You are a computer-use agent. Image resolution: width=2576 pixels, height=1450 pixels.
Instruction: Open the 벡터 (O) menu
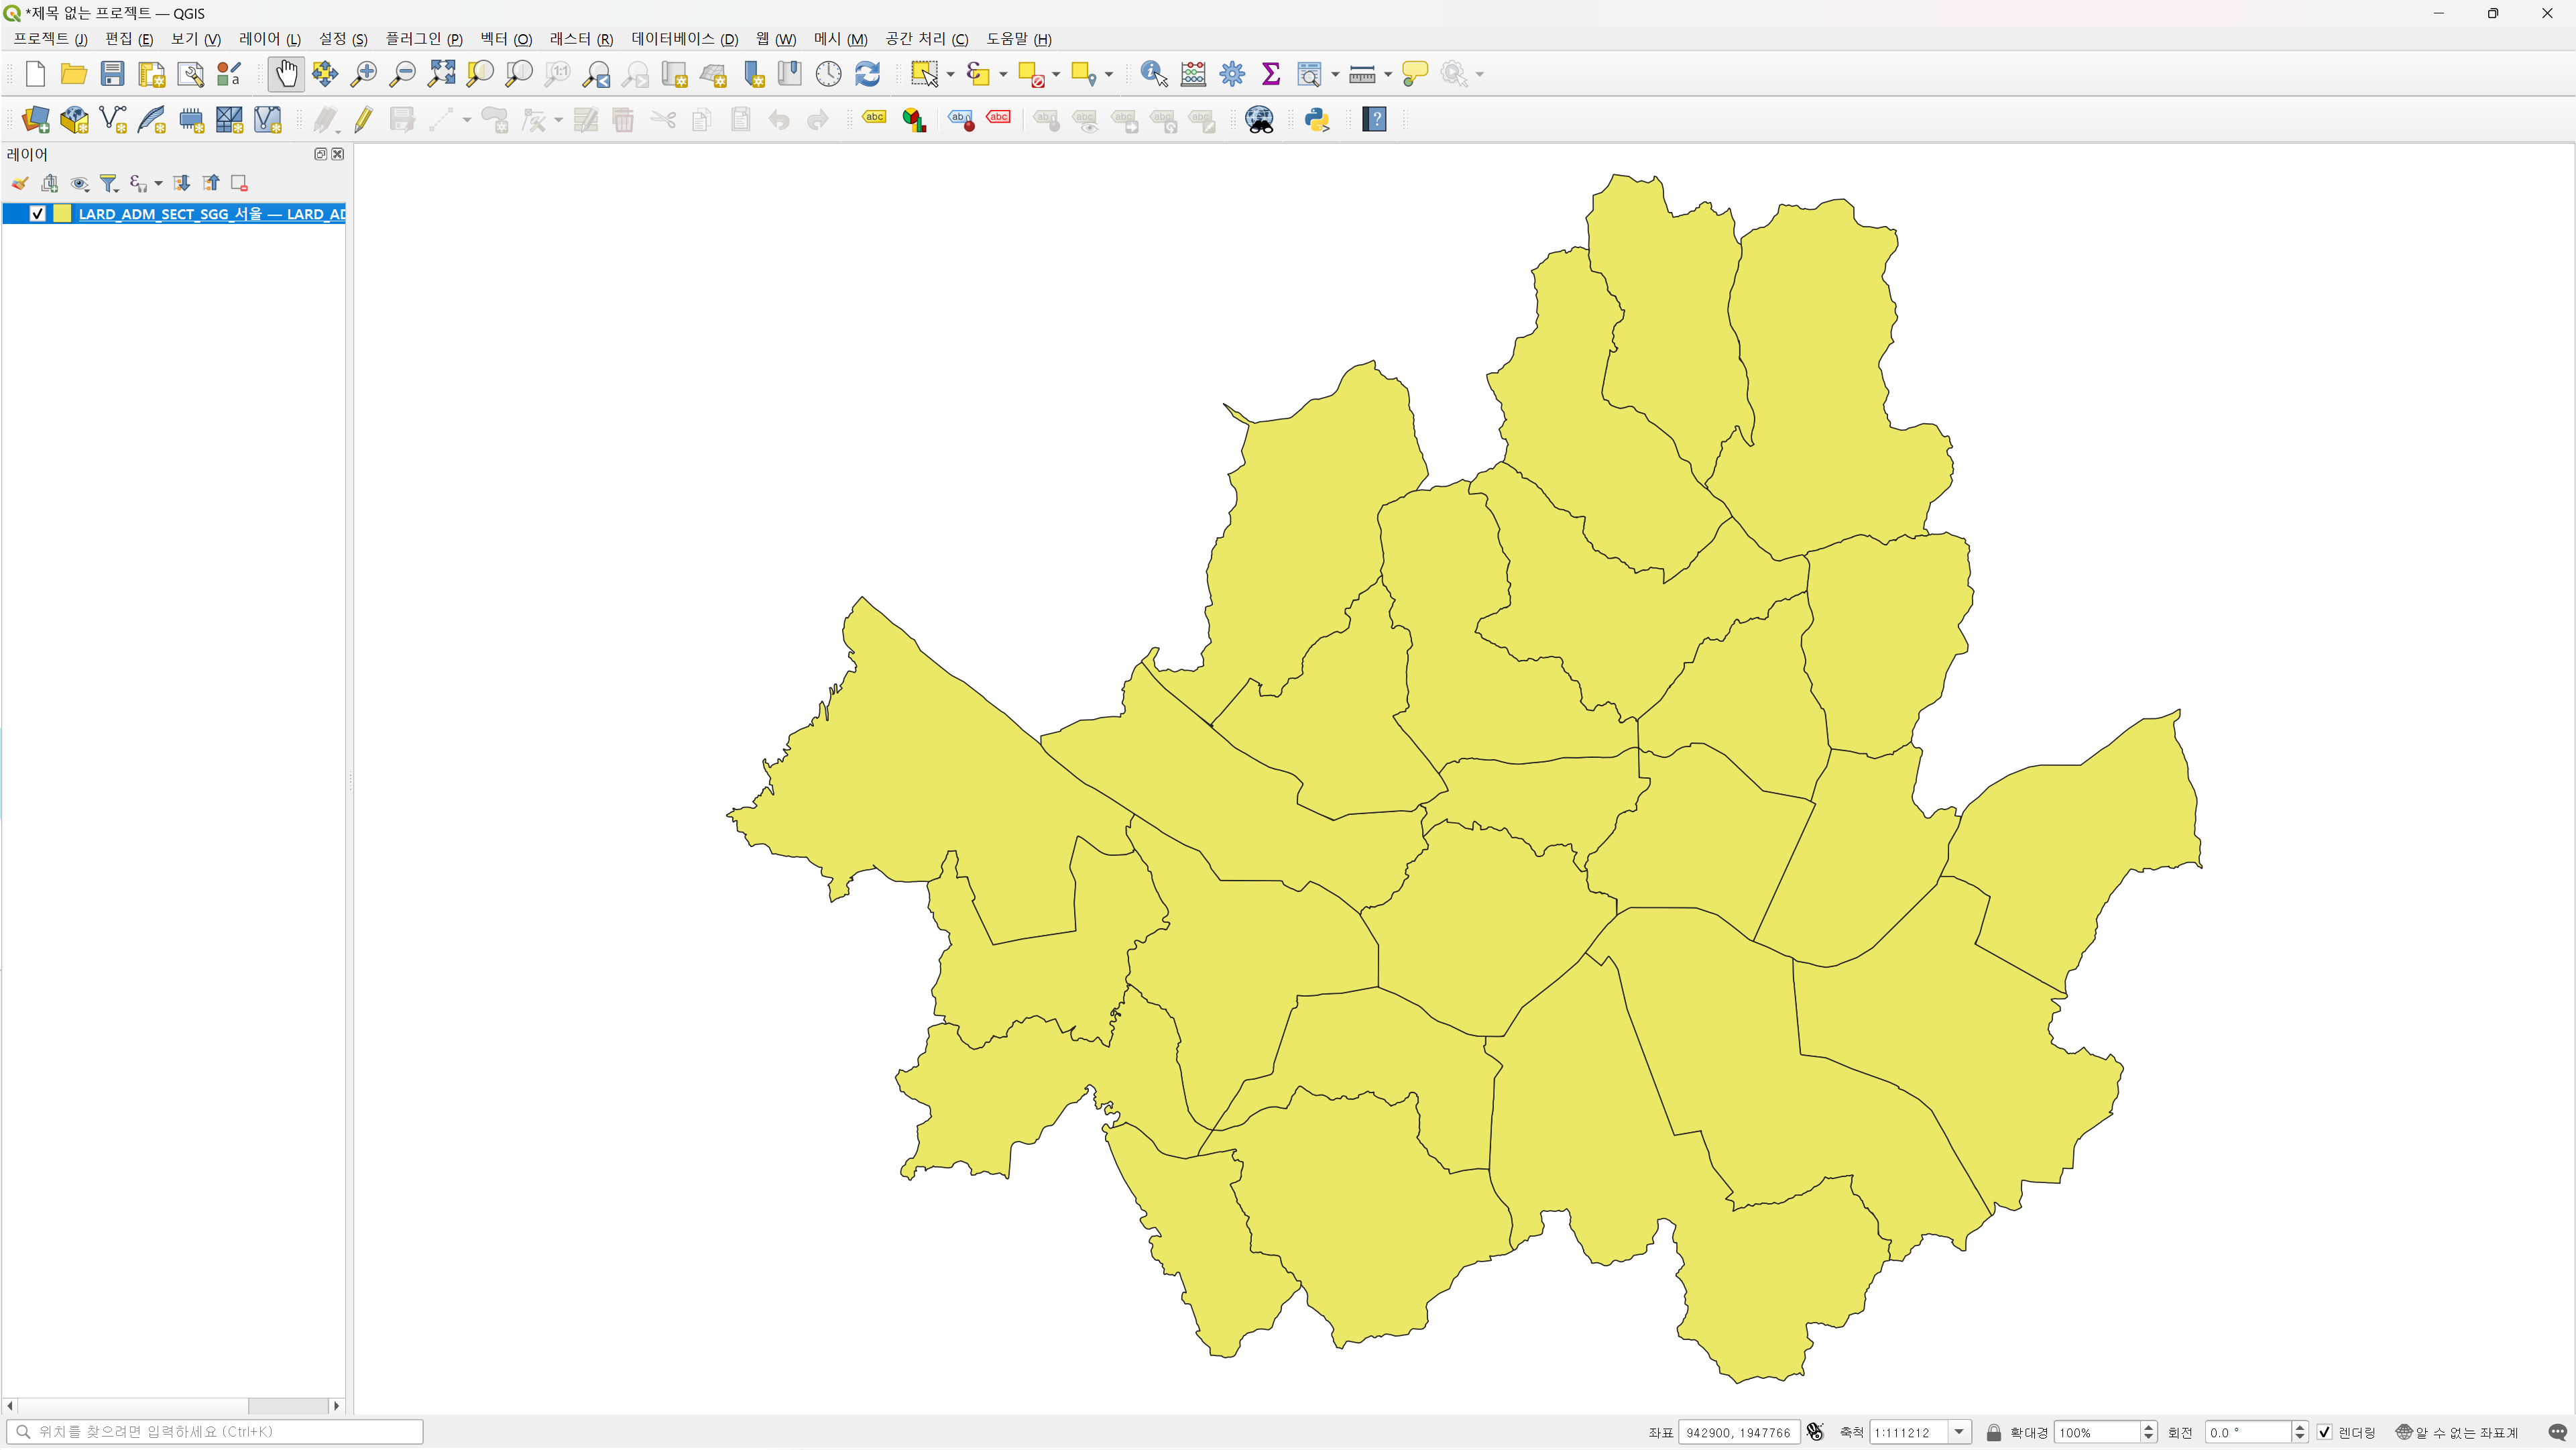pyautogui.click(x=505, y=39)
